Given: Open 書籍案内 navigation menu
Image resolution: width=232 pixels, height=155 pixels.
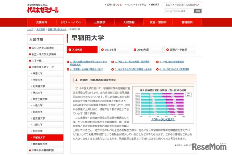Looking at the screenshot, I should coord(187,22).
